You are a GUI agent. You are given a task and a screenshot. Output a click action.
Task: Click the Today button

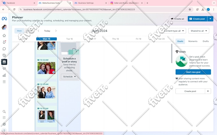(x=47, y=31)
